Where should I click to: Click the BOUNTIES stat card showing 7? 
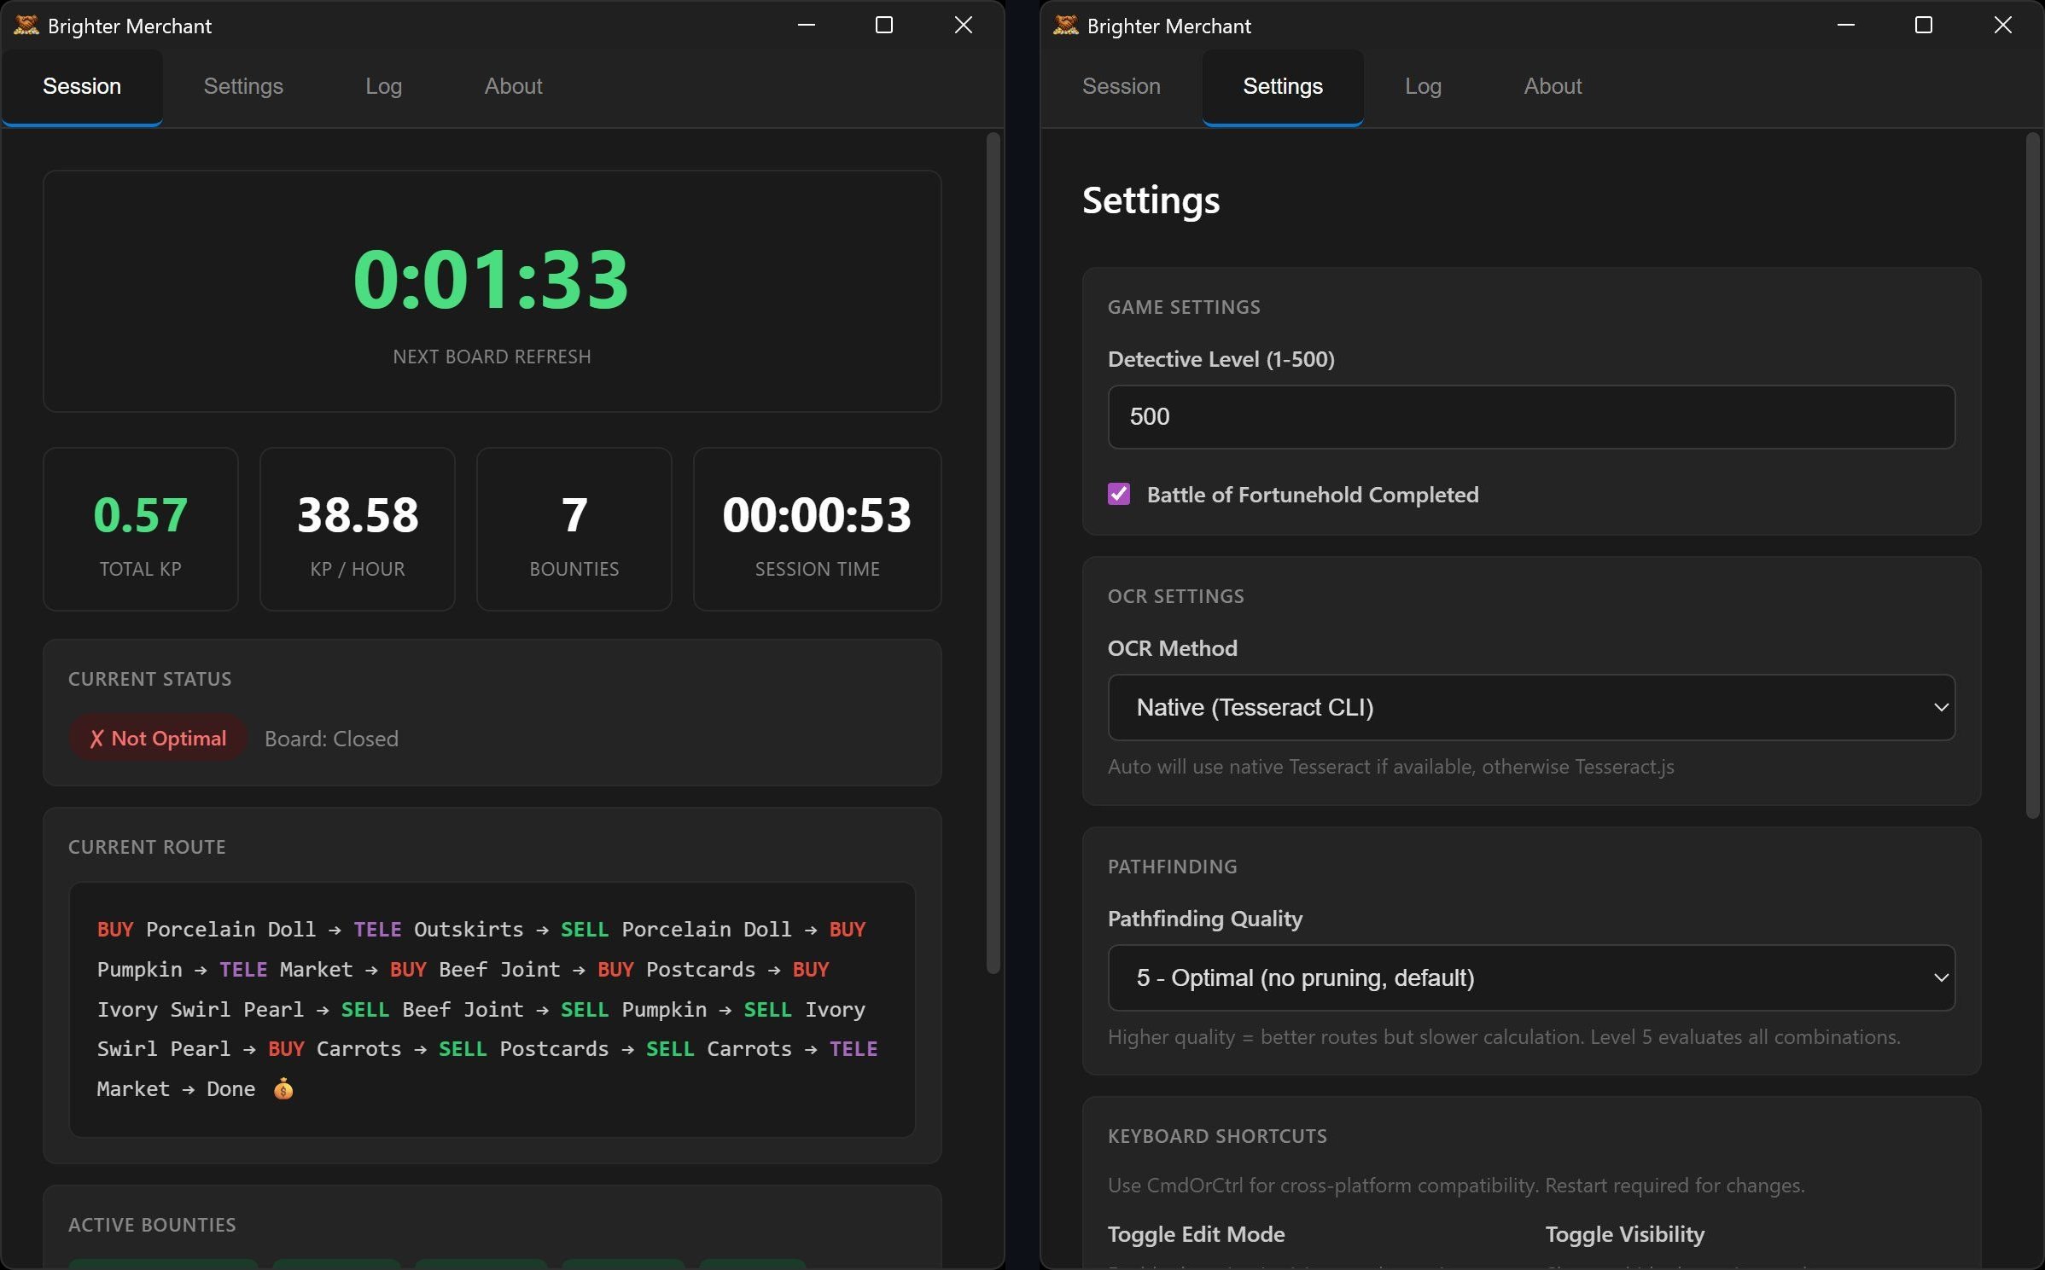[x=573, y=529]
